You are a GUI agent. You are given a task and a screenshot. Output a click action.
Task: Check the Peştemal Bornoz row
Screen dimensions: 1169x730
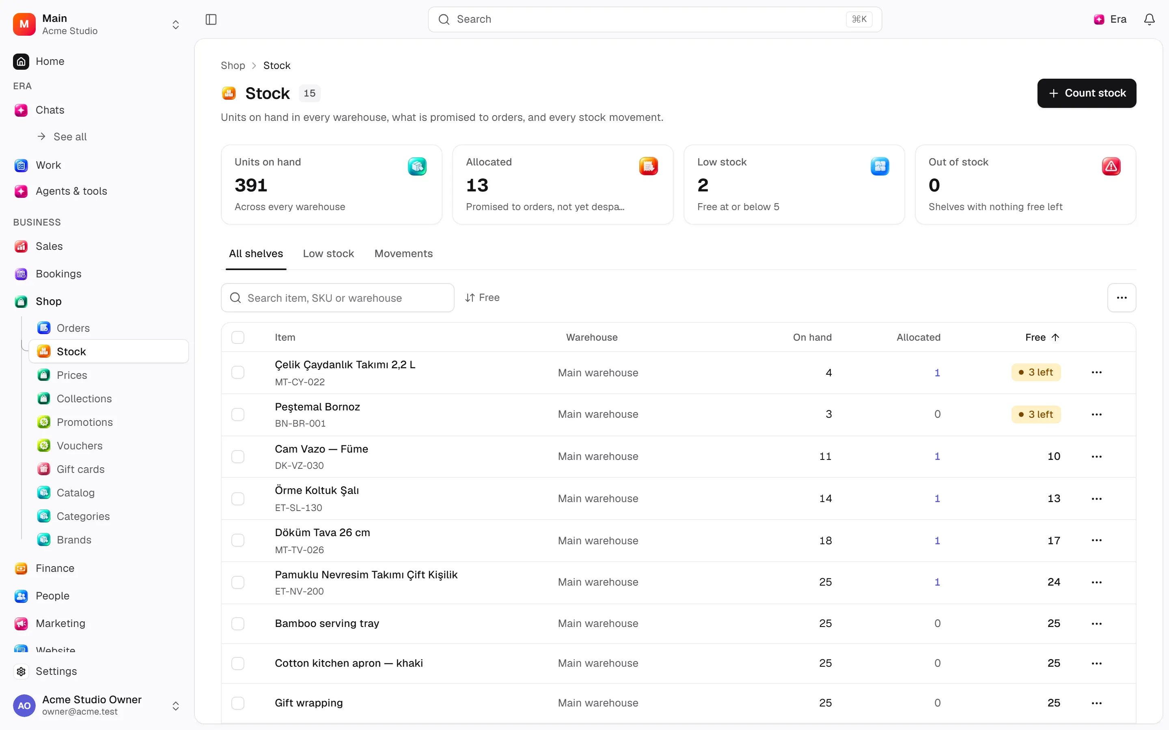coord(238,414)
